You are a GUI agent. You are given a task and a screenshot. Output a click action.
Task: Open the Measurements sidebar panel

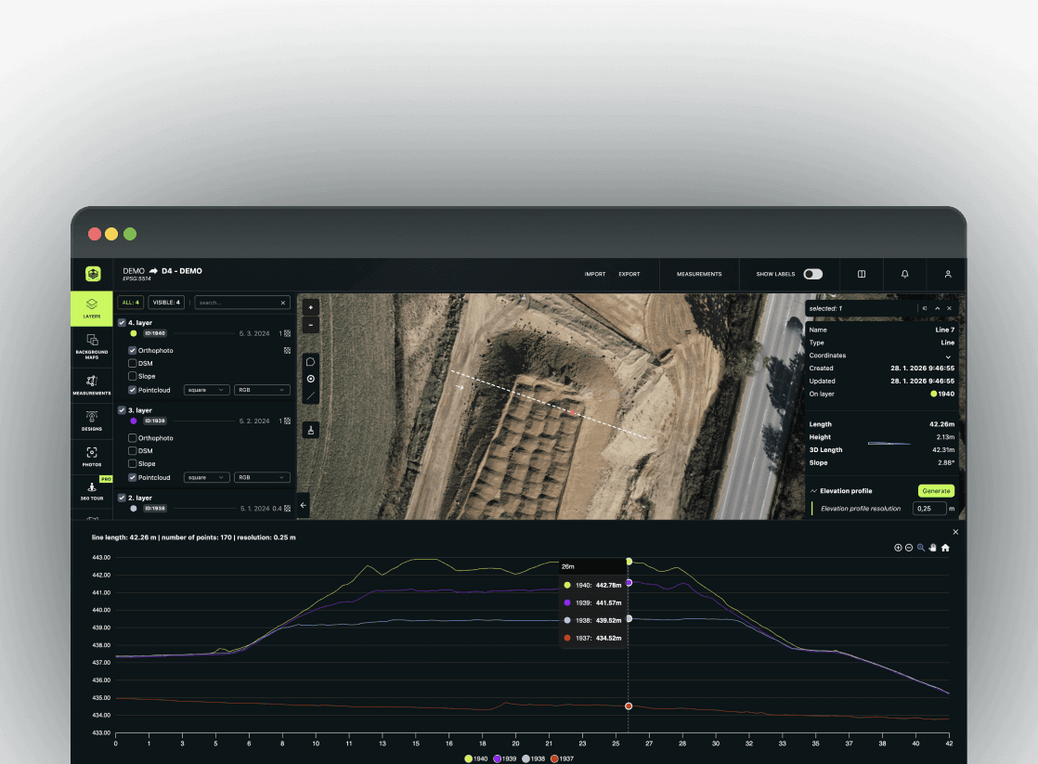coord(92,384)
